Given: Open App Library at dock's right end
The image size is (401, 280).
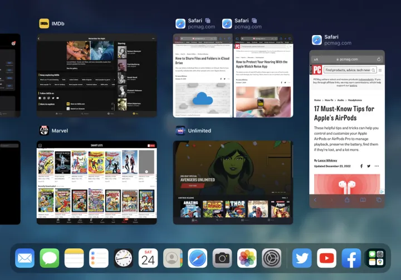Looking at the screenshot, I should click(374, 258).
